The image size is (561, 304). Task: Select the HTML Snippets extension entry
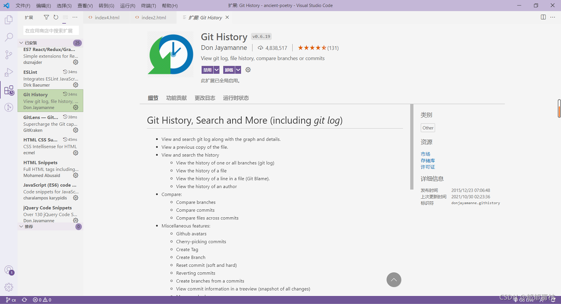[x=50, y=169]
